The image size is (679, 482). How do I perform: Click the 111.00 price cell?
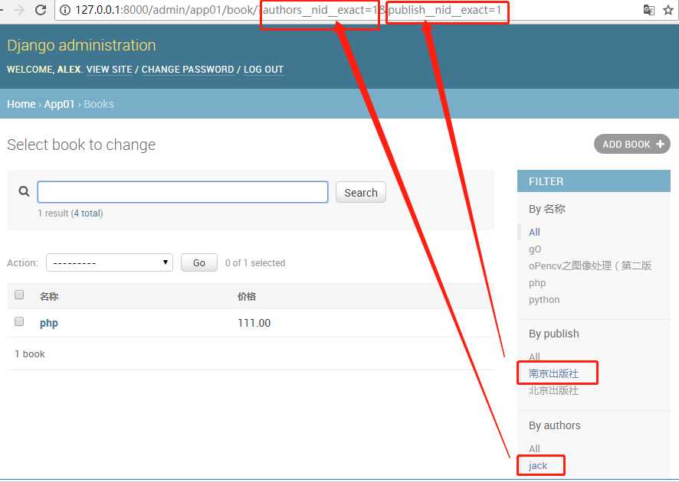coord(254,323)
